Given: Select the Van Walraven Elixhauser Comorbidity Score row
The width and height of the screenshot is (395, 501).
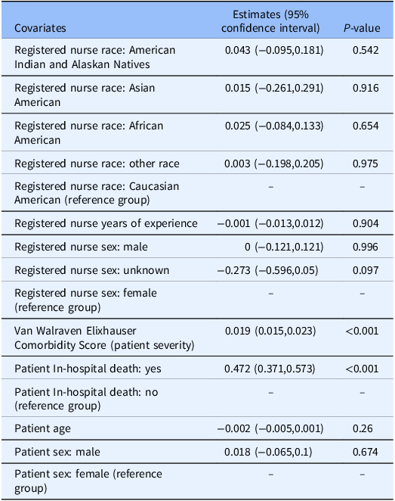Looking at the screenshot, I should 197,338.
